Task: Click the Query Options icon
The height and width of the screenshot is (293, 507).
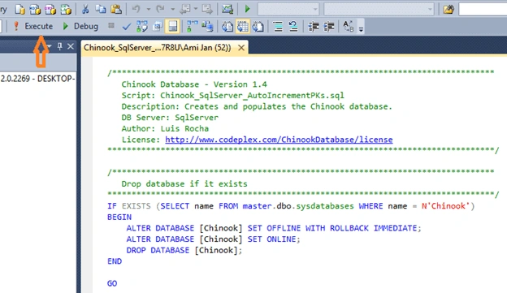Action: click(x=157, y=27)
